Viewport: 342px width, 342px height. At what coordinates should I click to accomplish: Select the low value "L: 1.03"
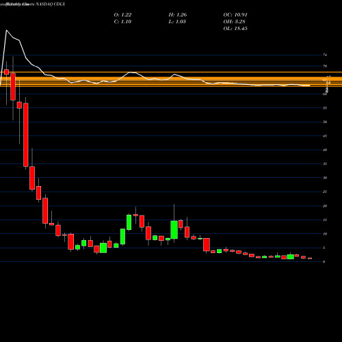coord(177,22)
